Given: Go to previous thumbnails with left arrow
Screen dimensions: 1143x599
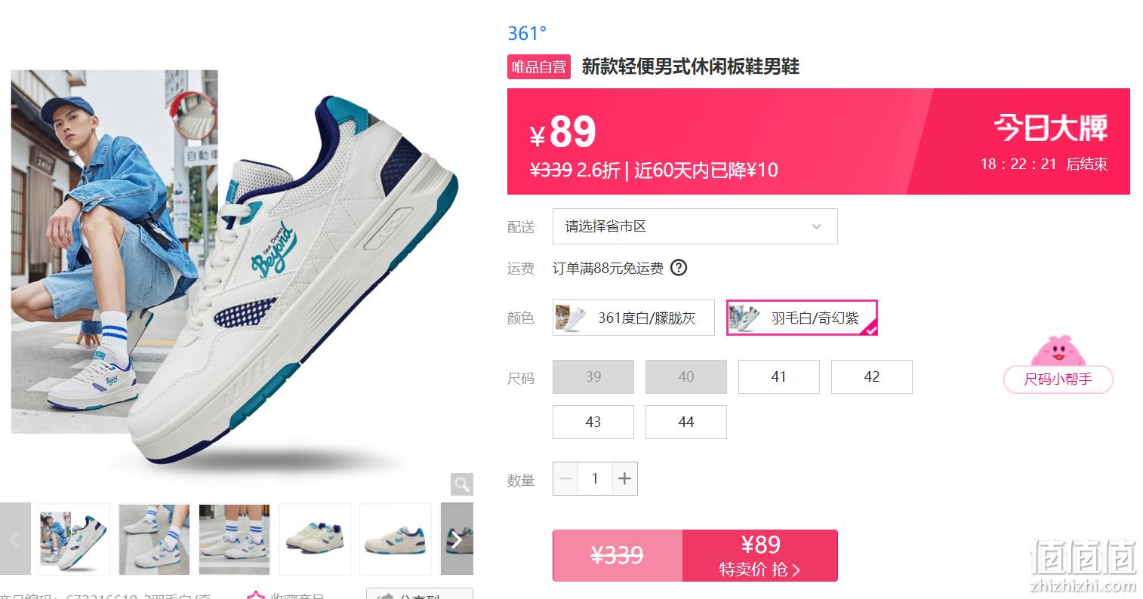Looking at the screenshot, I should [15, 539].
